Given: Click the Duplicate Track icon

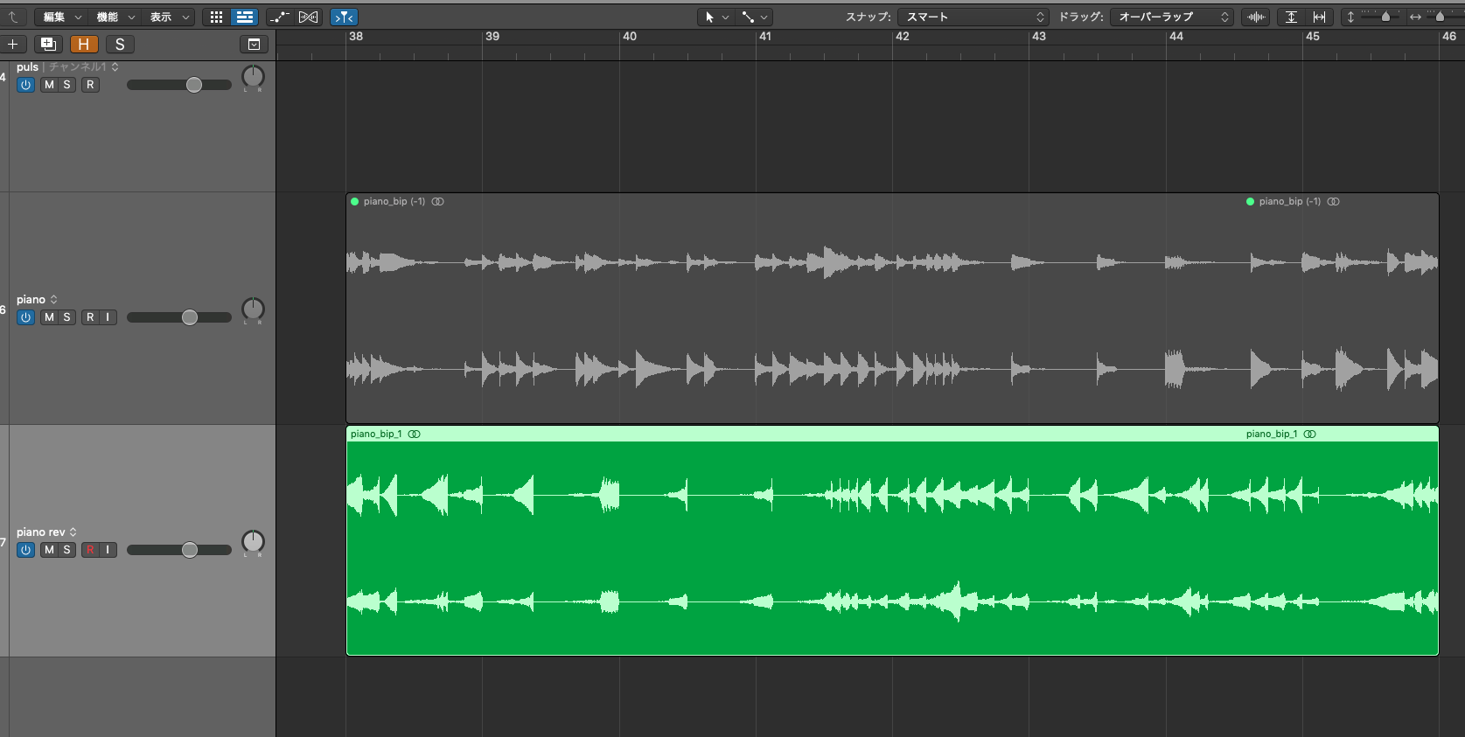Looking at the screenshot, I should pyautogui.click(x=48, y=44).
